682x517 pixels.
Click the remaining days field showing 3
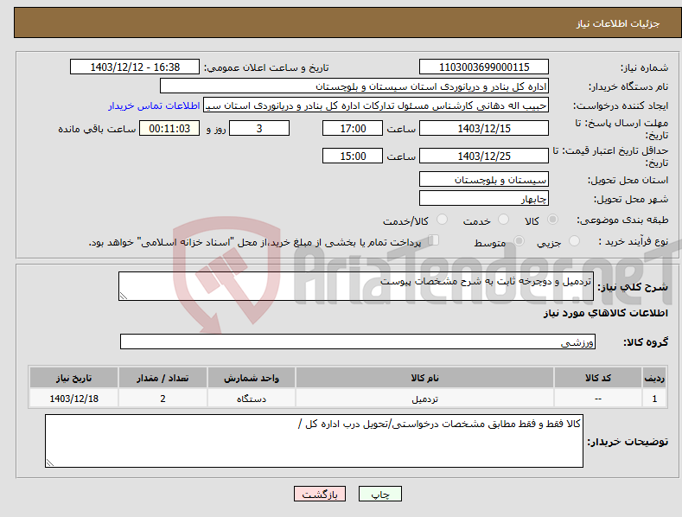(259, 128)
